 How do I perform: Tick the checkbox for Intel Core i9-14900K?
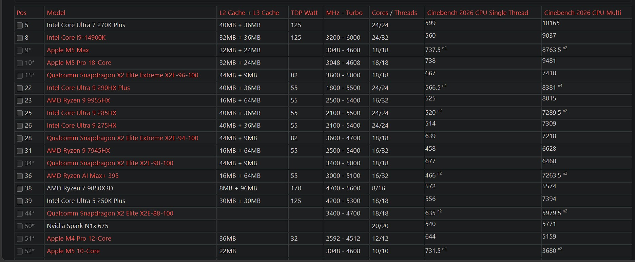click(x=20, y=38)
